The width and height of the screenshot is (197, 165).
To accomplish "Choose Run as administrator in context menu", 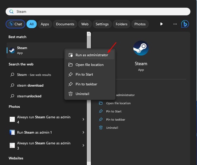I will click(90, 55).
